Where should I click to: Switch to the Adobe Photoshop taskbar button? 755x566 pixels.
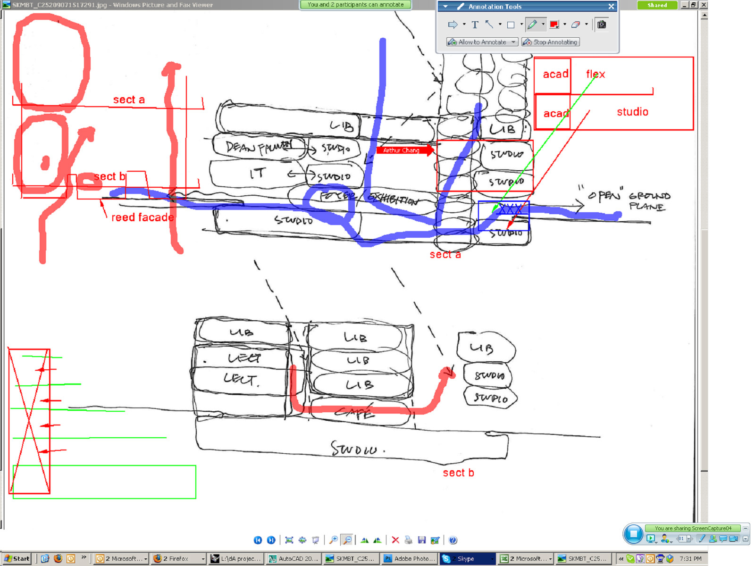pyautogui.click(x=410, y=558)
